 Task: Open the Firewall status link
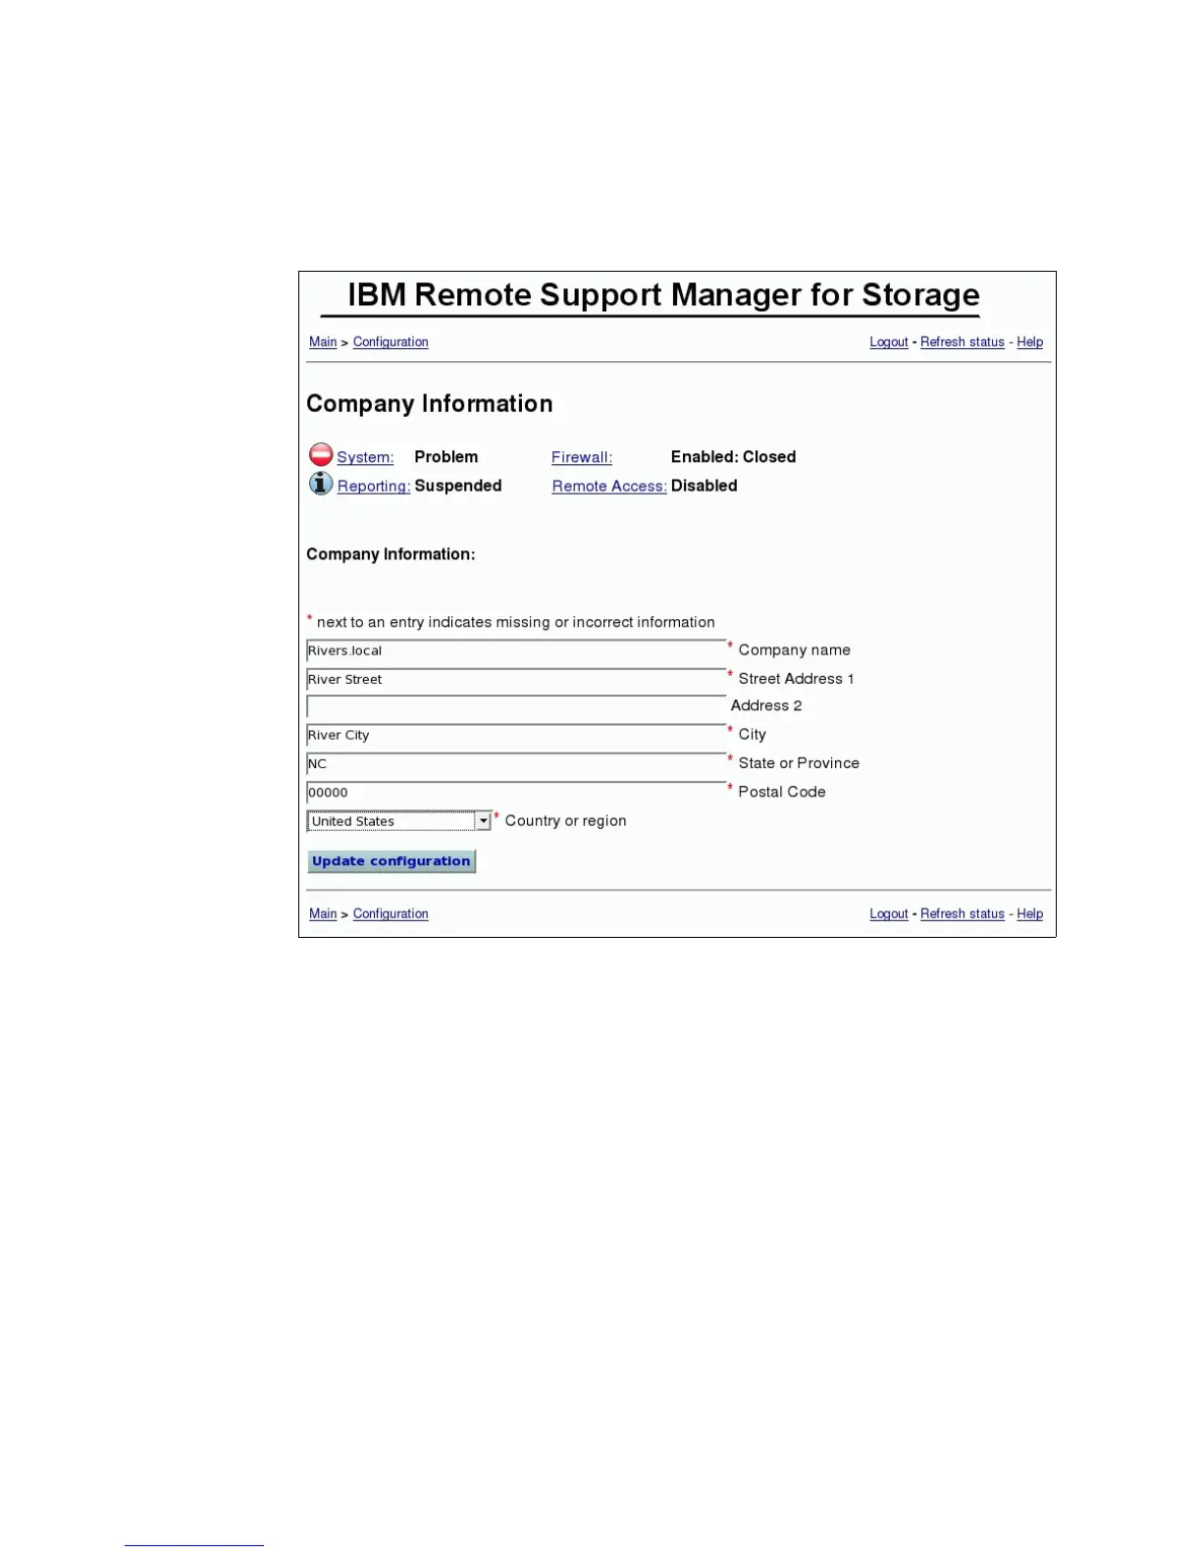click(582, 457)
